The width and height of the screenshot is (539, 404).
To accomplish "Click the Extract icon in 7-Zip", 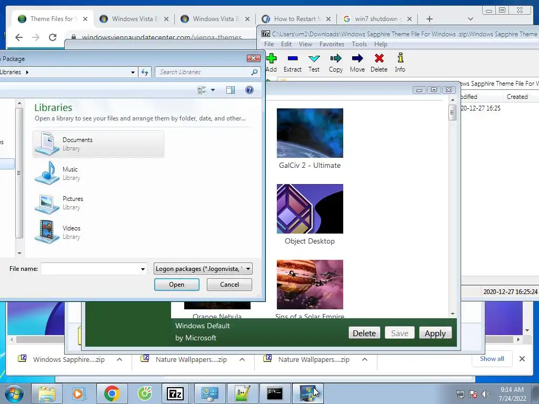I will tap(293, 58).
